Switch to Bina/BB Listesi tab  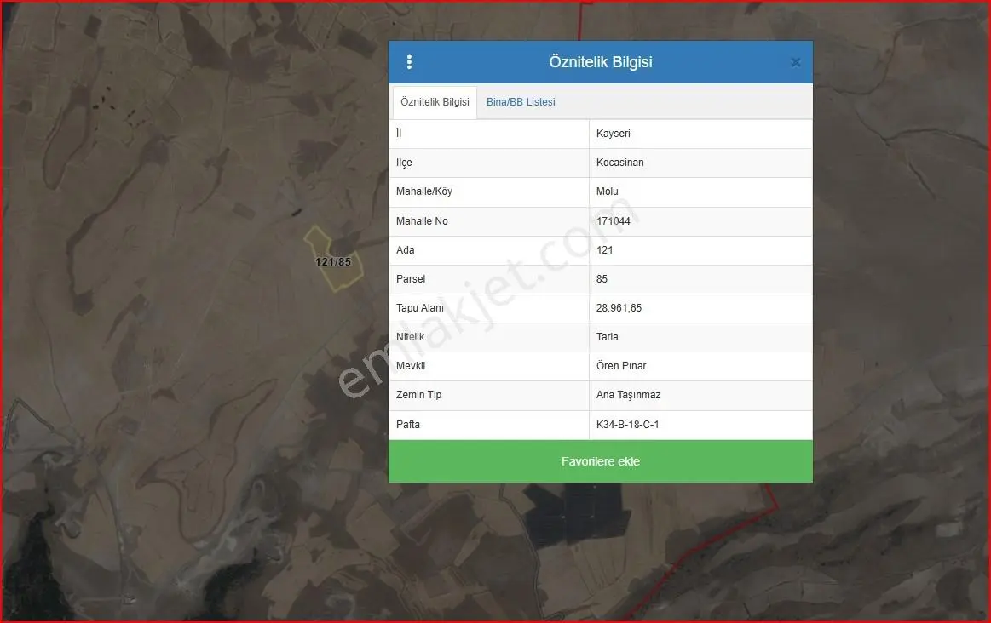point(521,101)
